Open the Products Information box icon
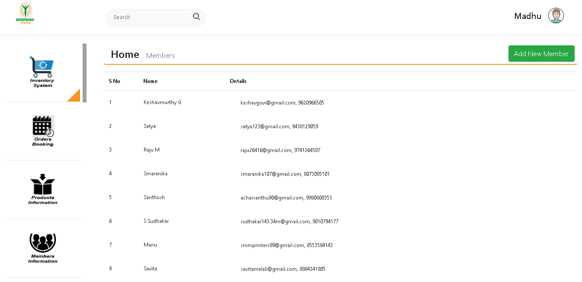This screenshot has width=582, height=282. coord(43,185)
